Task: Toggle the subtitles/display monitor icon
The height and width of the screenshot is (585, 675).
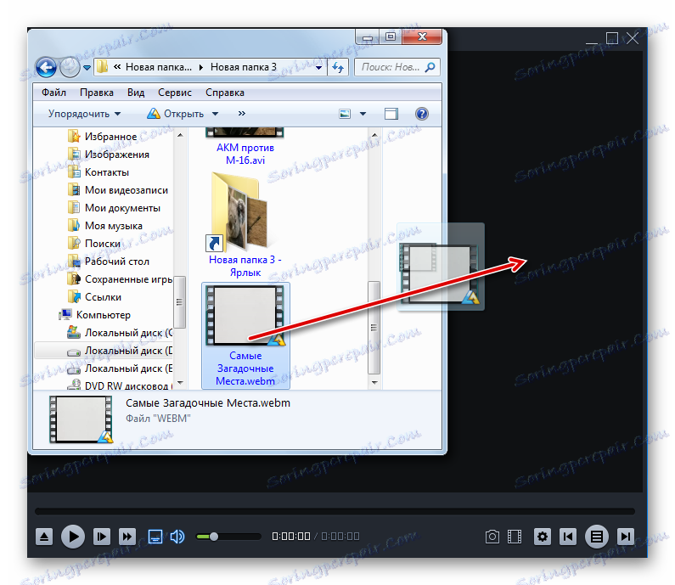Action: [155, 537]
